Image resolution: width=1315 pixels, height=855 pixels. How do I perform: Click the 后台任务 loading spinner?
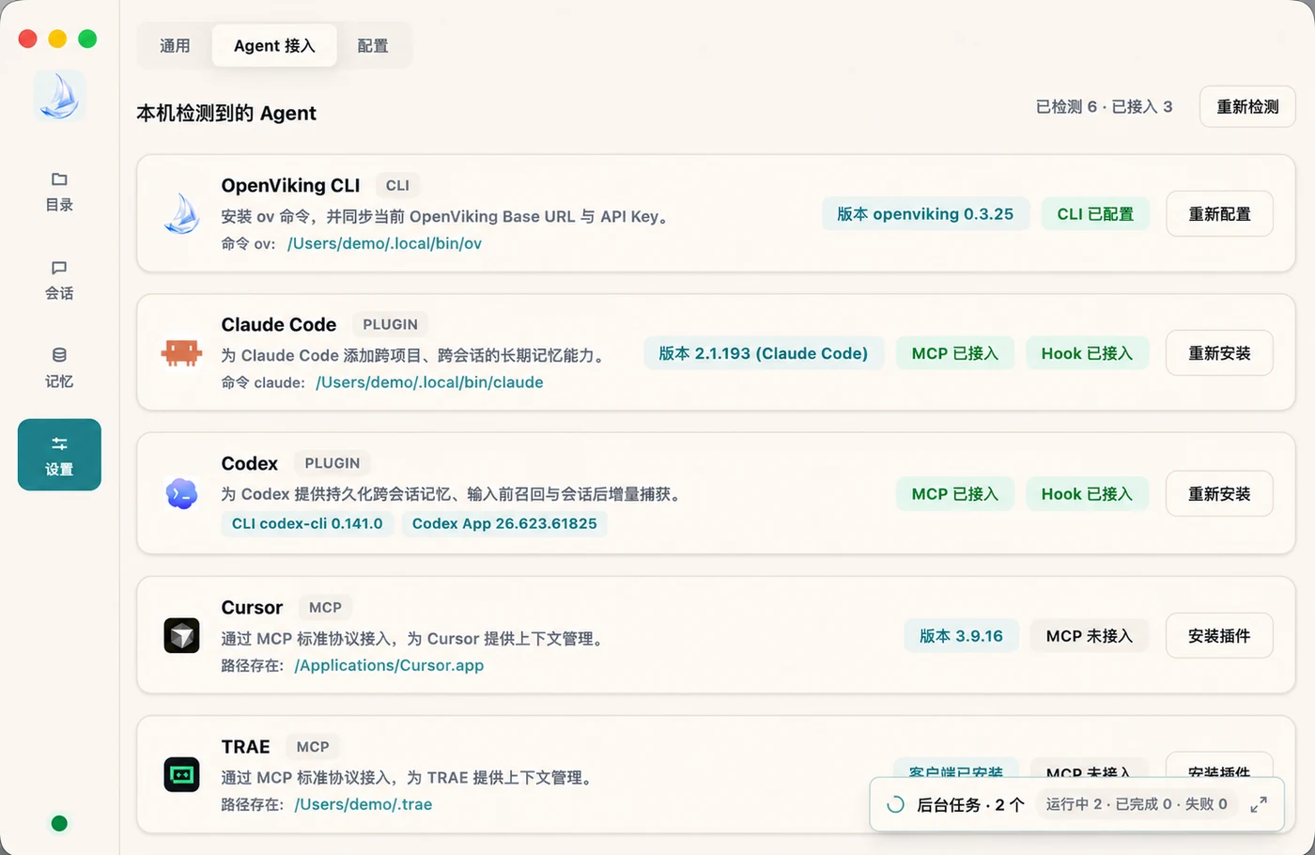coord(896,804)
